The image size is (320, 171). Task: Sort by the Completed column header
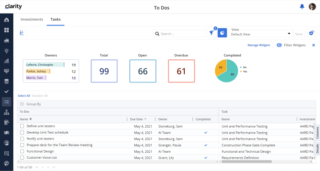click(x=203, y=119)
